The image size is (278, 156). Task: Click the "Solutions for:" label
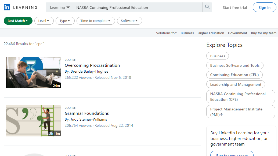166,33
